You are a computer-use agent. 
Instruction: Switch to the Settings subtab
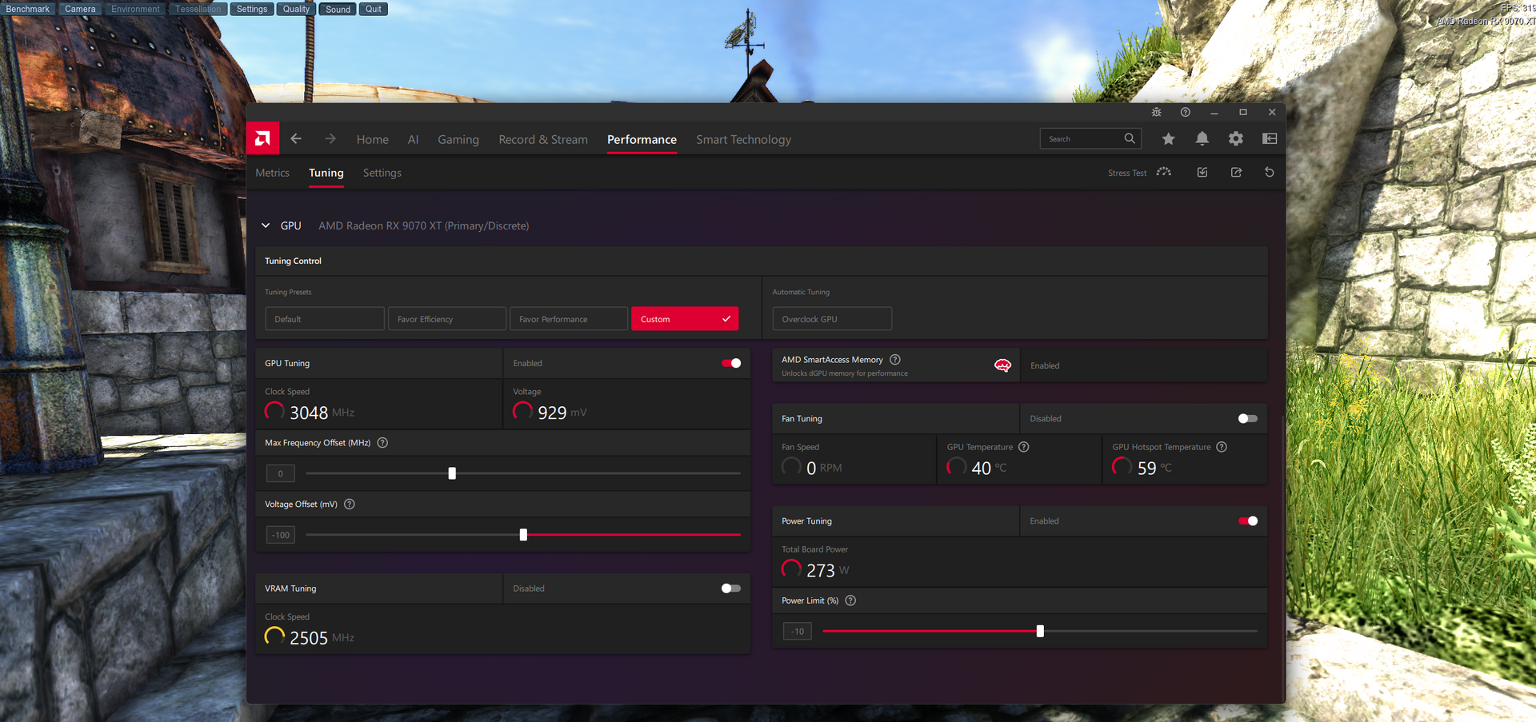pyautogui.click(x=382, y=173)
